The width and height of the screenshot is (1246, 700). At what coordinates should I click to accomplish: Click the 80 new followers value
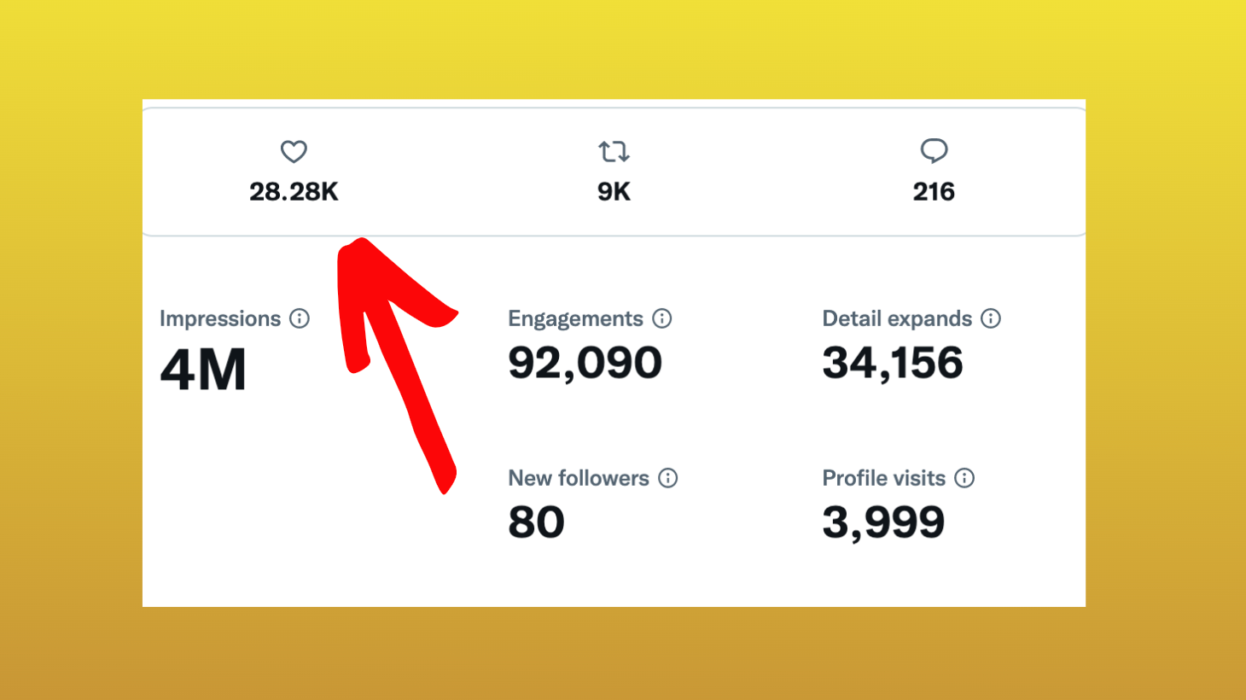[536, 522]
